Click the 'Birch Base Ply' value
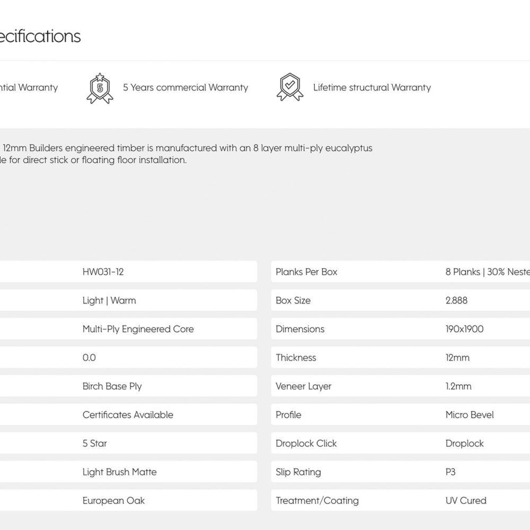This screenshot has height=530, width=530. coord(112,386)
